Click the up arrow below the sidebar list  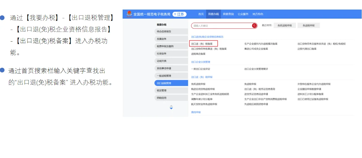tap(171, 106)
